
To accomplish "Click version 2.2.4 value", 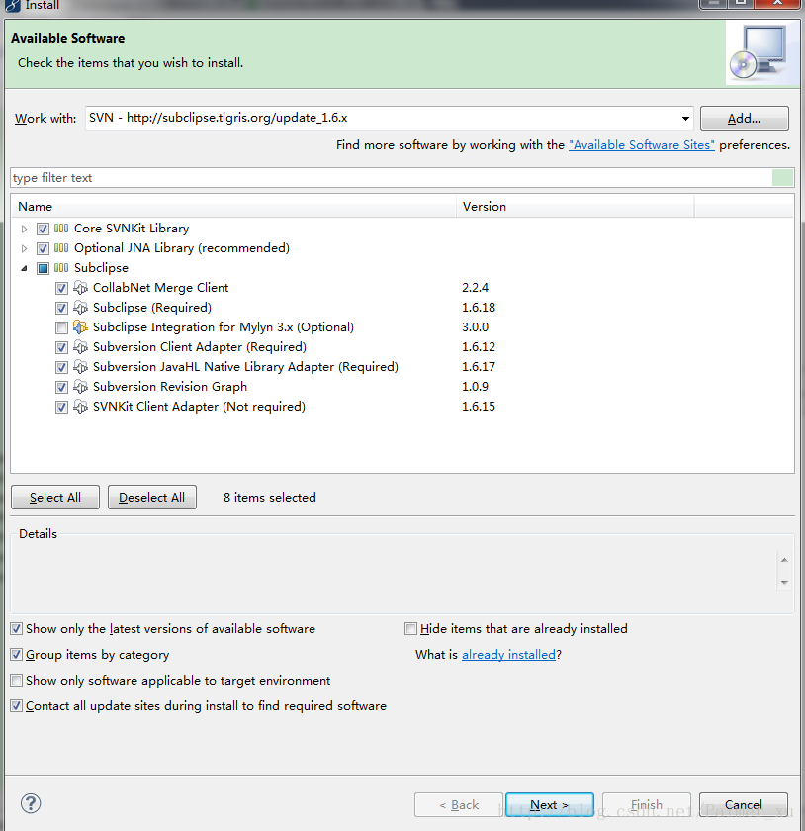I will [x=475, y=288].
